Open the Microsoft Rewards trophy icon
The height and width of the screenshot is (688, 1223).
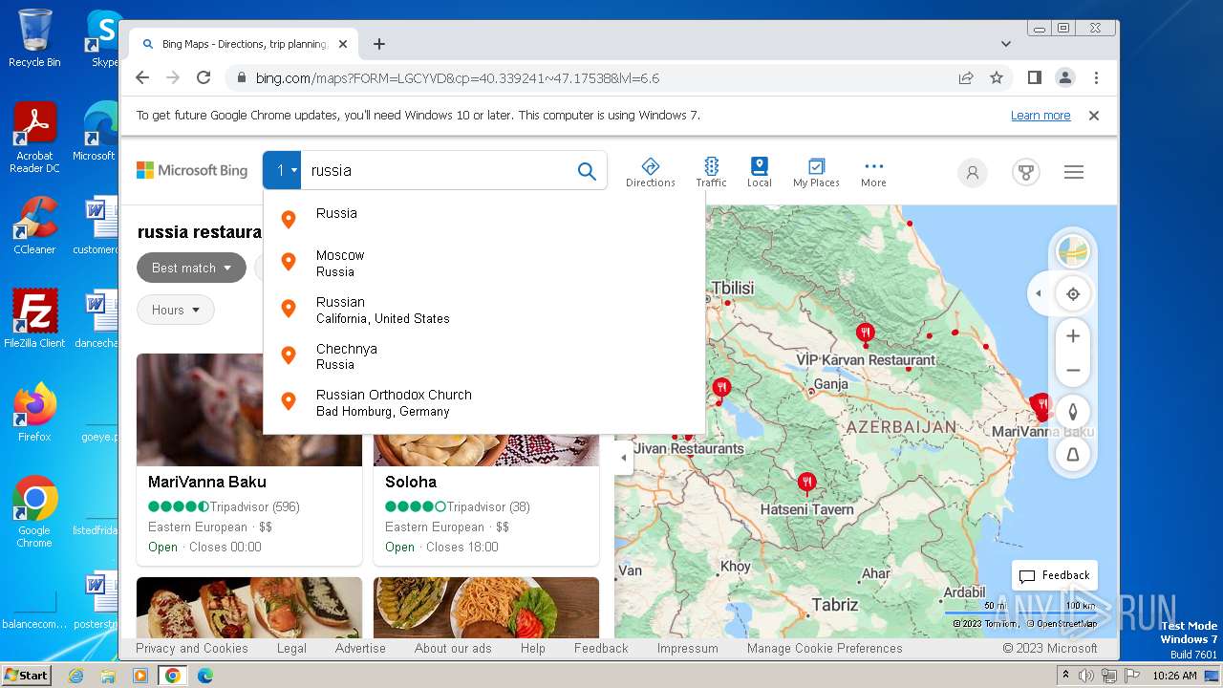pyautogui.click(x=1026, y=173)
